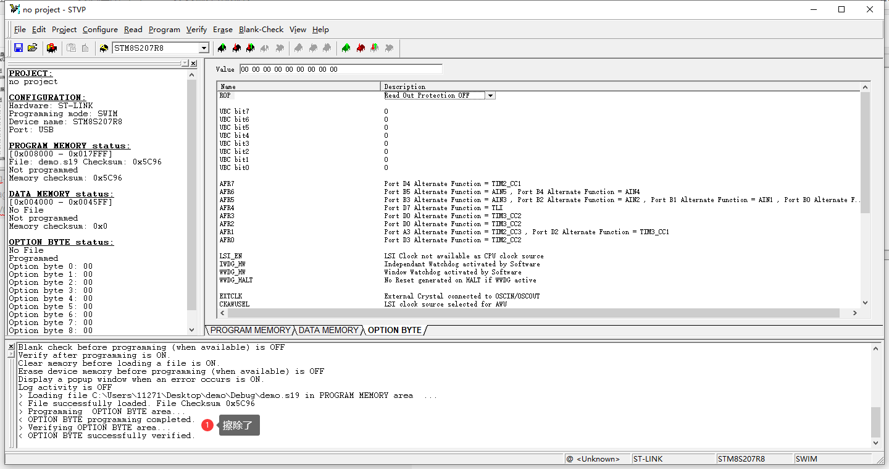889x469 pixels.
Task: Click the '@ <Unknown>' status bar entry
Action: pyautogui.click(x=598, y=459)
